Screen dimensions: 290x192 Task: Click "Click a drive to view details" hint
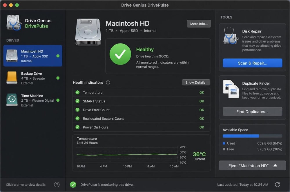click(26, 185)
